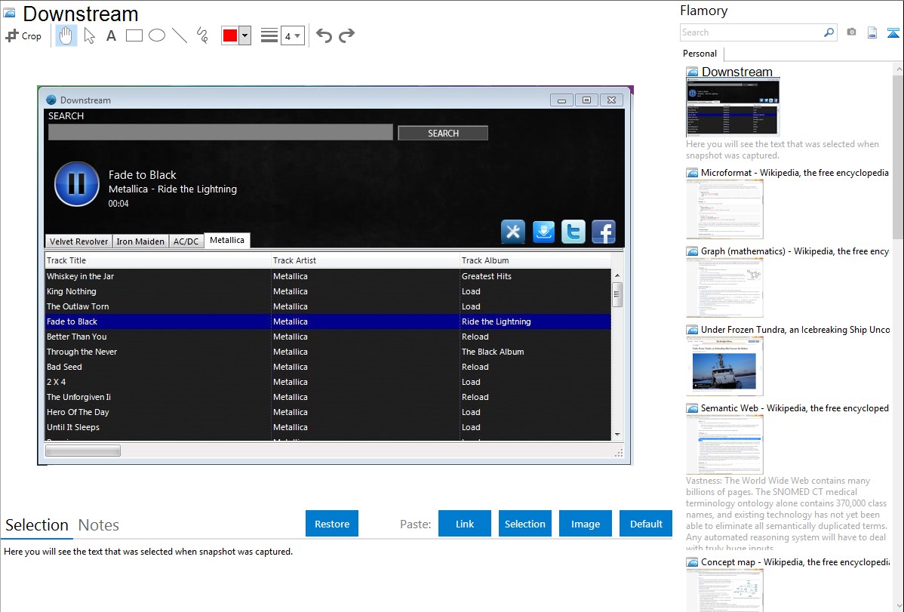This screenshot has width=904, height=612.
Task: Click the Flamory search field
Action: 752,32
